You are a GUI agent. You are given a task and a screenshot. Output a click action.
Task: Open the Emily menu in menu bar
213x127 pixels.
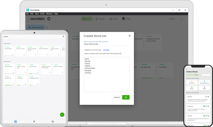(x=42, y=14)
